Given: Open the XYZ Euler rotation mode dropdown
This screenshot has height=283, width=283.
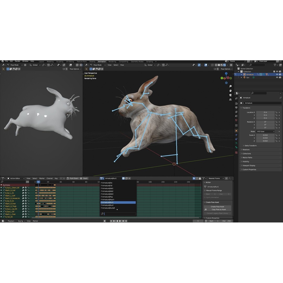Looking at the screenshot, I should coord(265,131).
